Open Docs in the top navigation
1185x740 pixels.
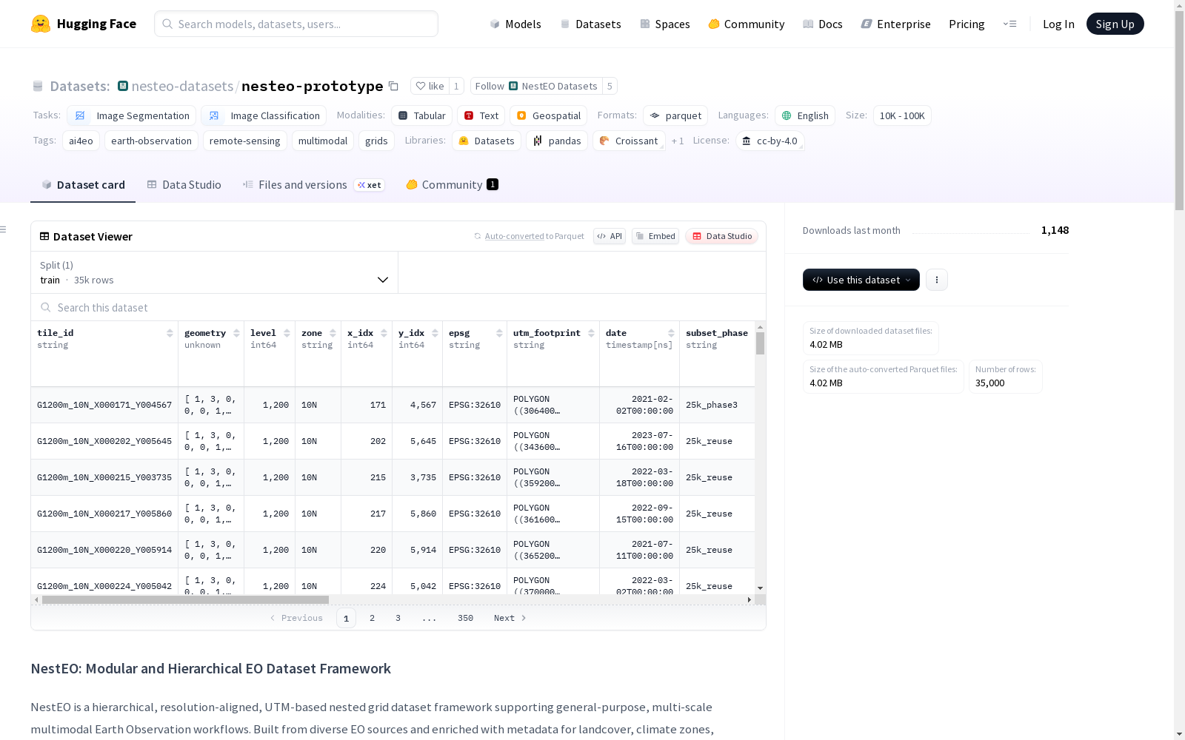822,24
